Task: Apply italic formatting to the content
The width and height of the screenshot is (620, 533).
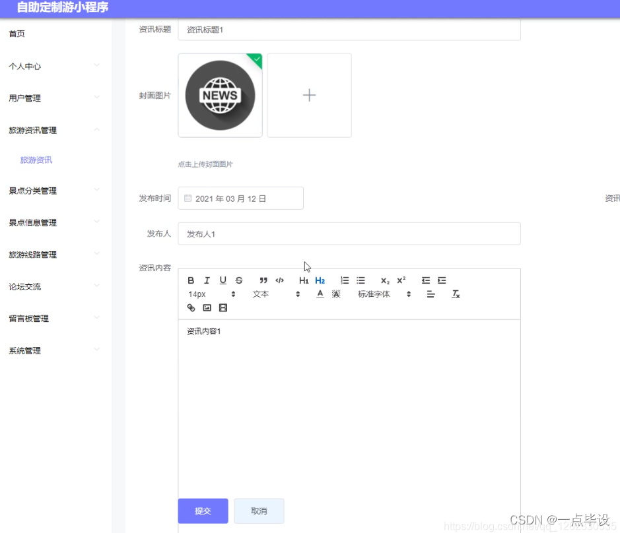Action: (206, 280)
